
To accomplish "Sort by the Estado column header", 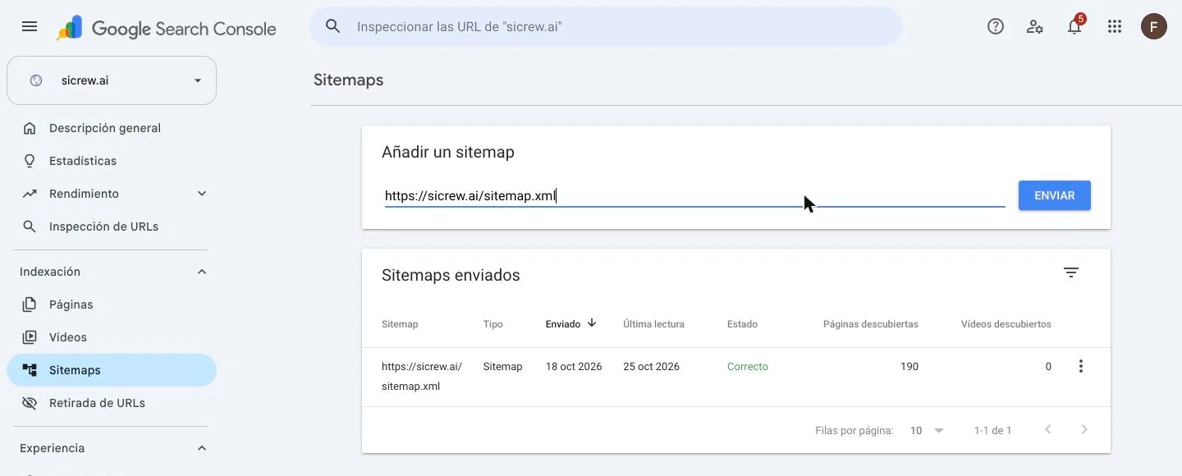I will point(742,324).
